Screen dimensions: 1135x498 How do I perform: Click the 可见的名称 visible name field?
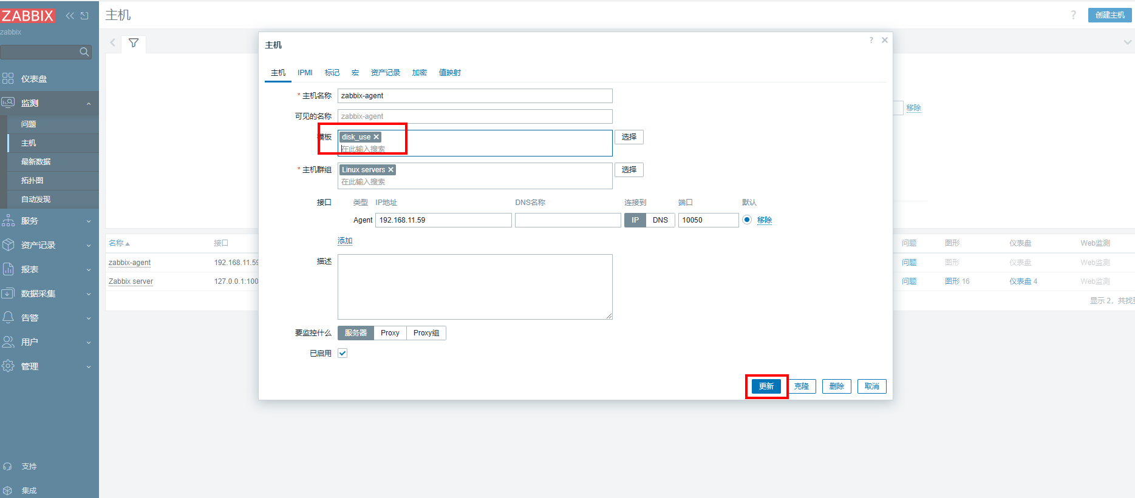pyautogui.click(x=475, y=116)
